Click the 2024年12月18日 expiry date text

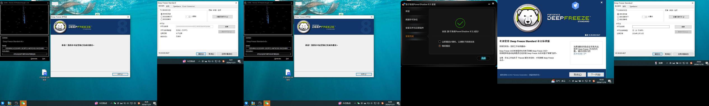point(638,33)
